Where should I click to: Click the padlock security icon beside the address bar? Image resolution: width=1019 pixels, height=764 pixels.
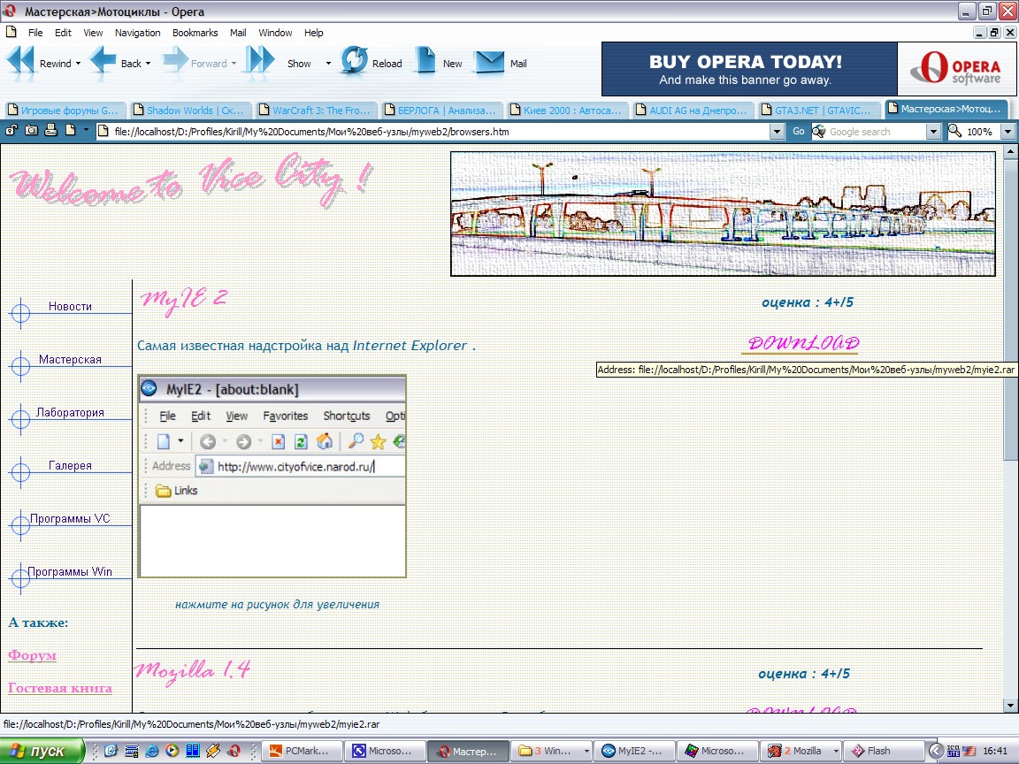(11, 131)
